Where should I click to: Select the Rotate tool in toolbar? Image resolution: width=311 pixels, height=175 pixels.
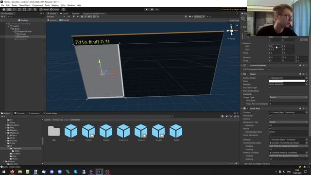point(14,10)
